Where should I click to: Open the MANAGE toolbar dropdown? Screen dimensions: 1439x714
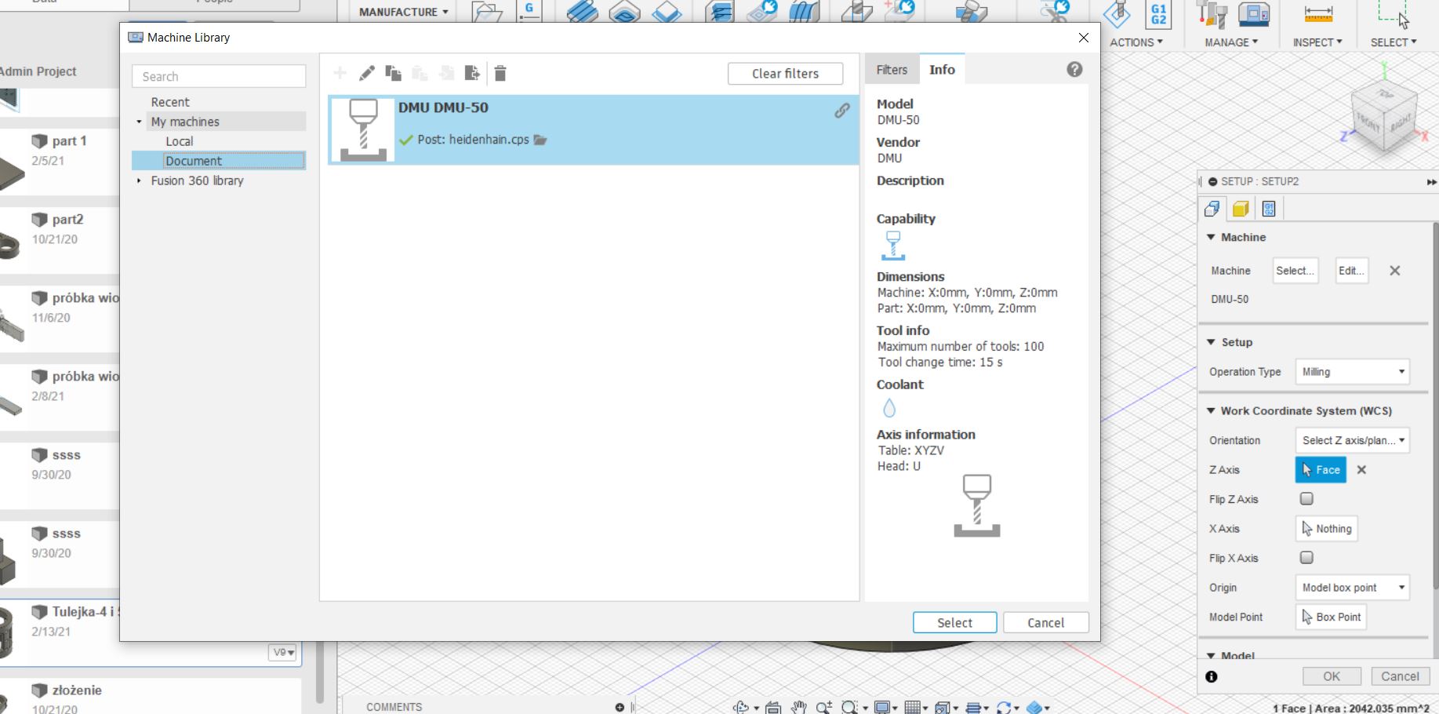pyautogui.click(x=1230, y=42)
